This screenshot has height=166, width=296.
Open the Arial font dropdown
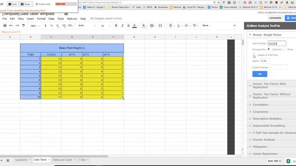87,26
